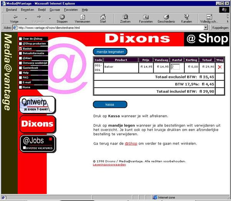
Task: Click the Stoppen (stop) toolbar icon
Action: [62, 17]
